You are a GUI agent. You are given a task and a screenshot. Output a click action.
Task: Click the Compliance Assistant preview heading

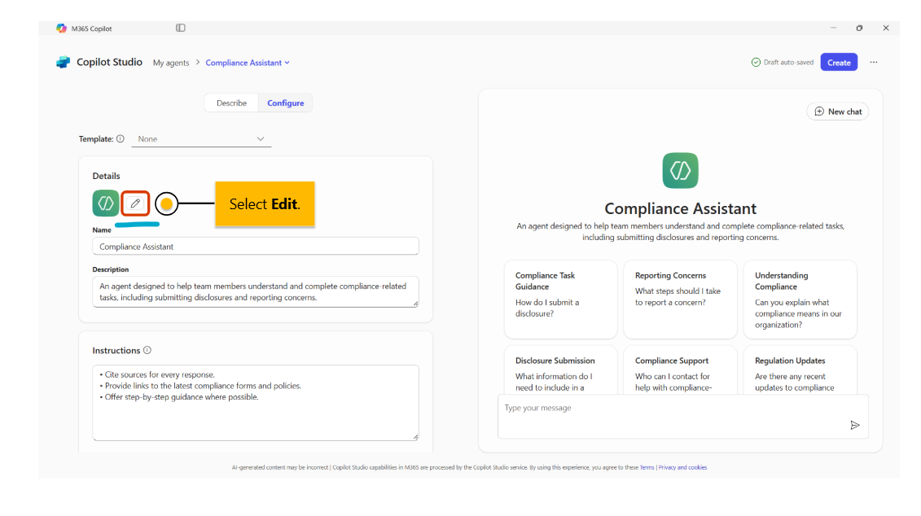pos(680,208)
